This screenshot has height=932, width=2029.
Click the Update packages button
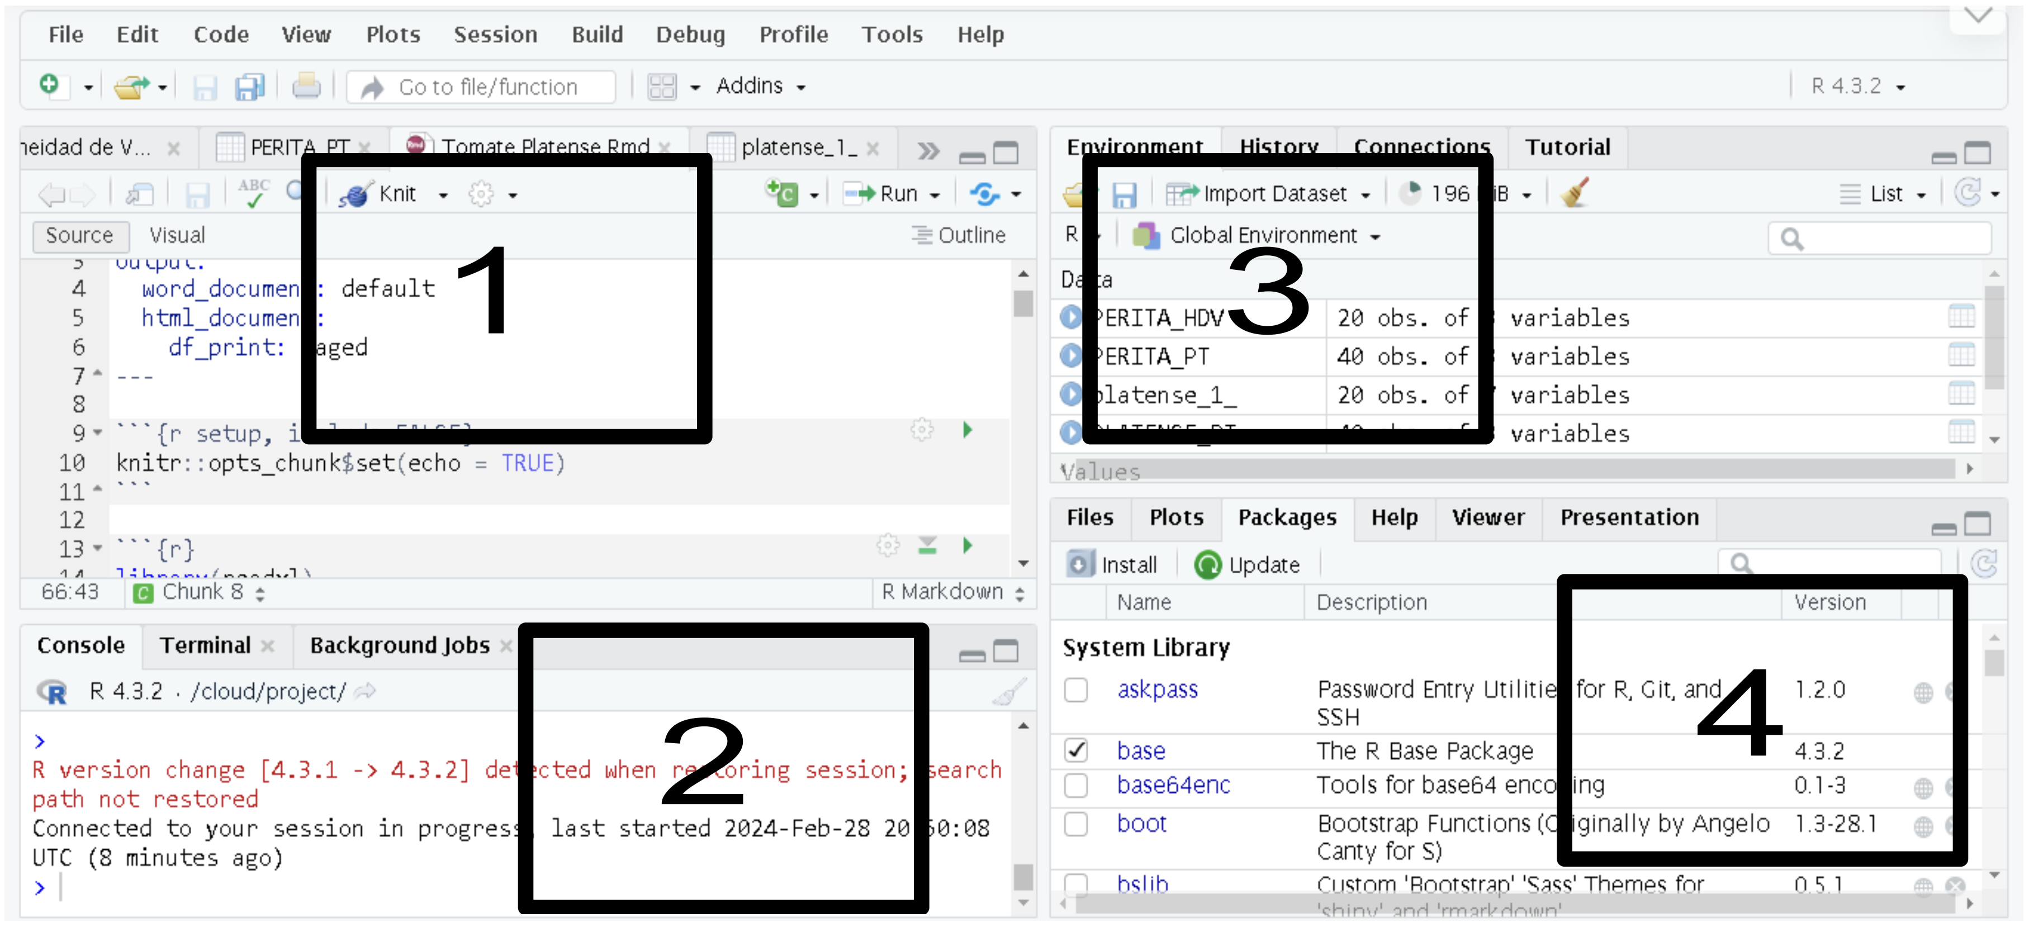coord(1247,564)
